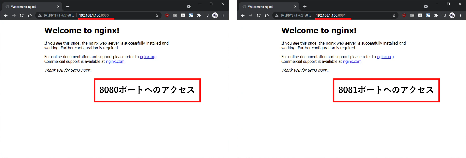Click blue S extension icon in 8081 window

point(428,15)
